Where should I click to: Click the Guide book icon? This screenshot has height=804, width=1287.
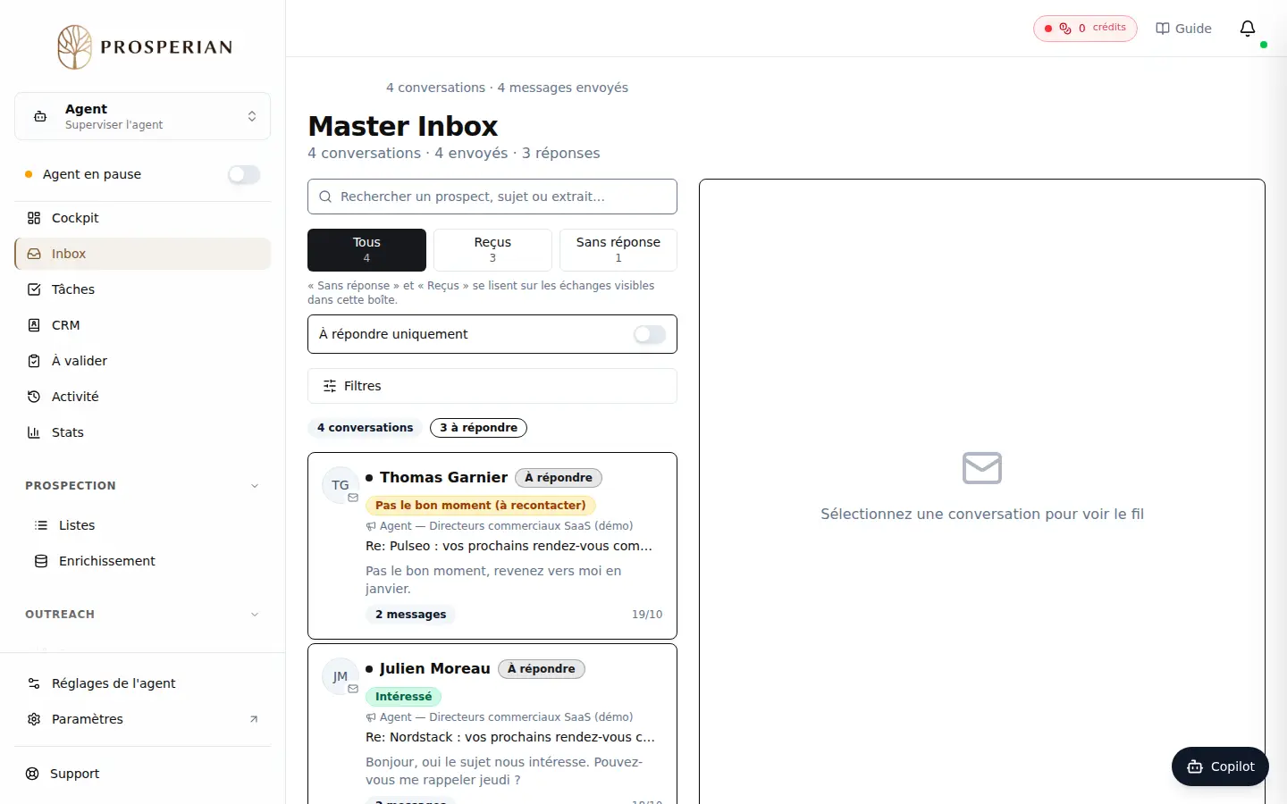point(1163,29)
